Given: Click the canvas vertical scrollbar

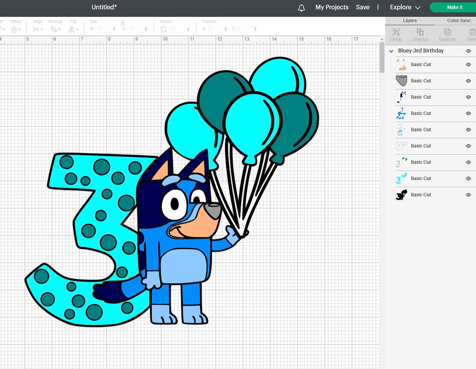Looking at the screenshot, I should point(382,58).
